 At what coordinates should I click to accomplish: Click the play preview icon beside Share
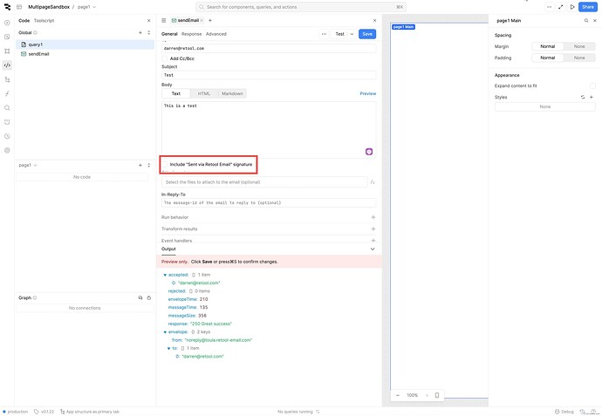click(x=572, y=7)
